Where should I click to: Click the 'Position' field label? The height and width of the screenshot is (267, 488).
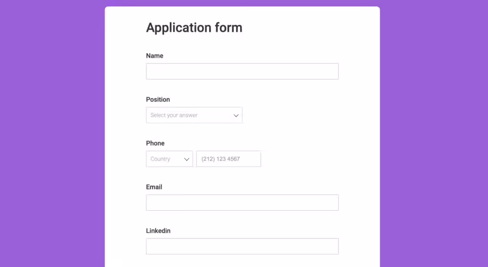[158, 100]
